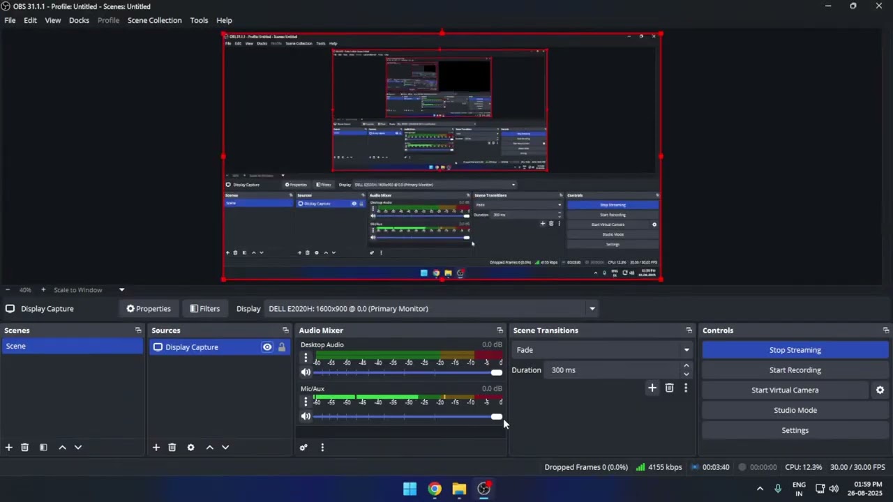Click Stop Streaming
Image resolution: width=893 pixels, height=502 pixels.
(x=795, y=350)
